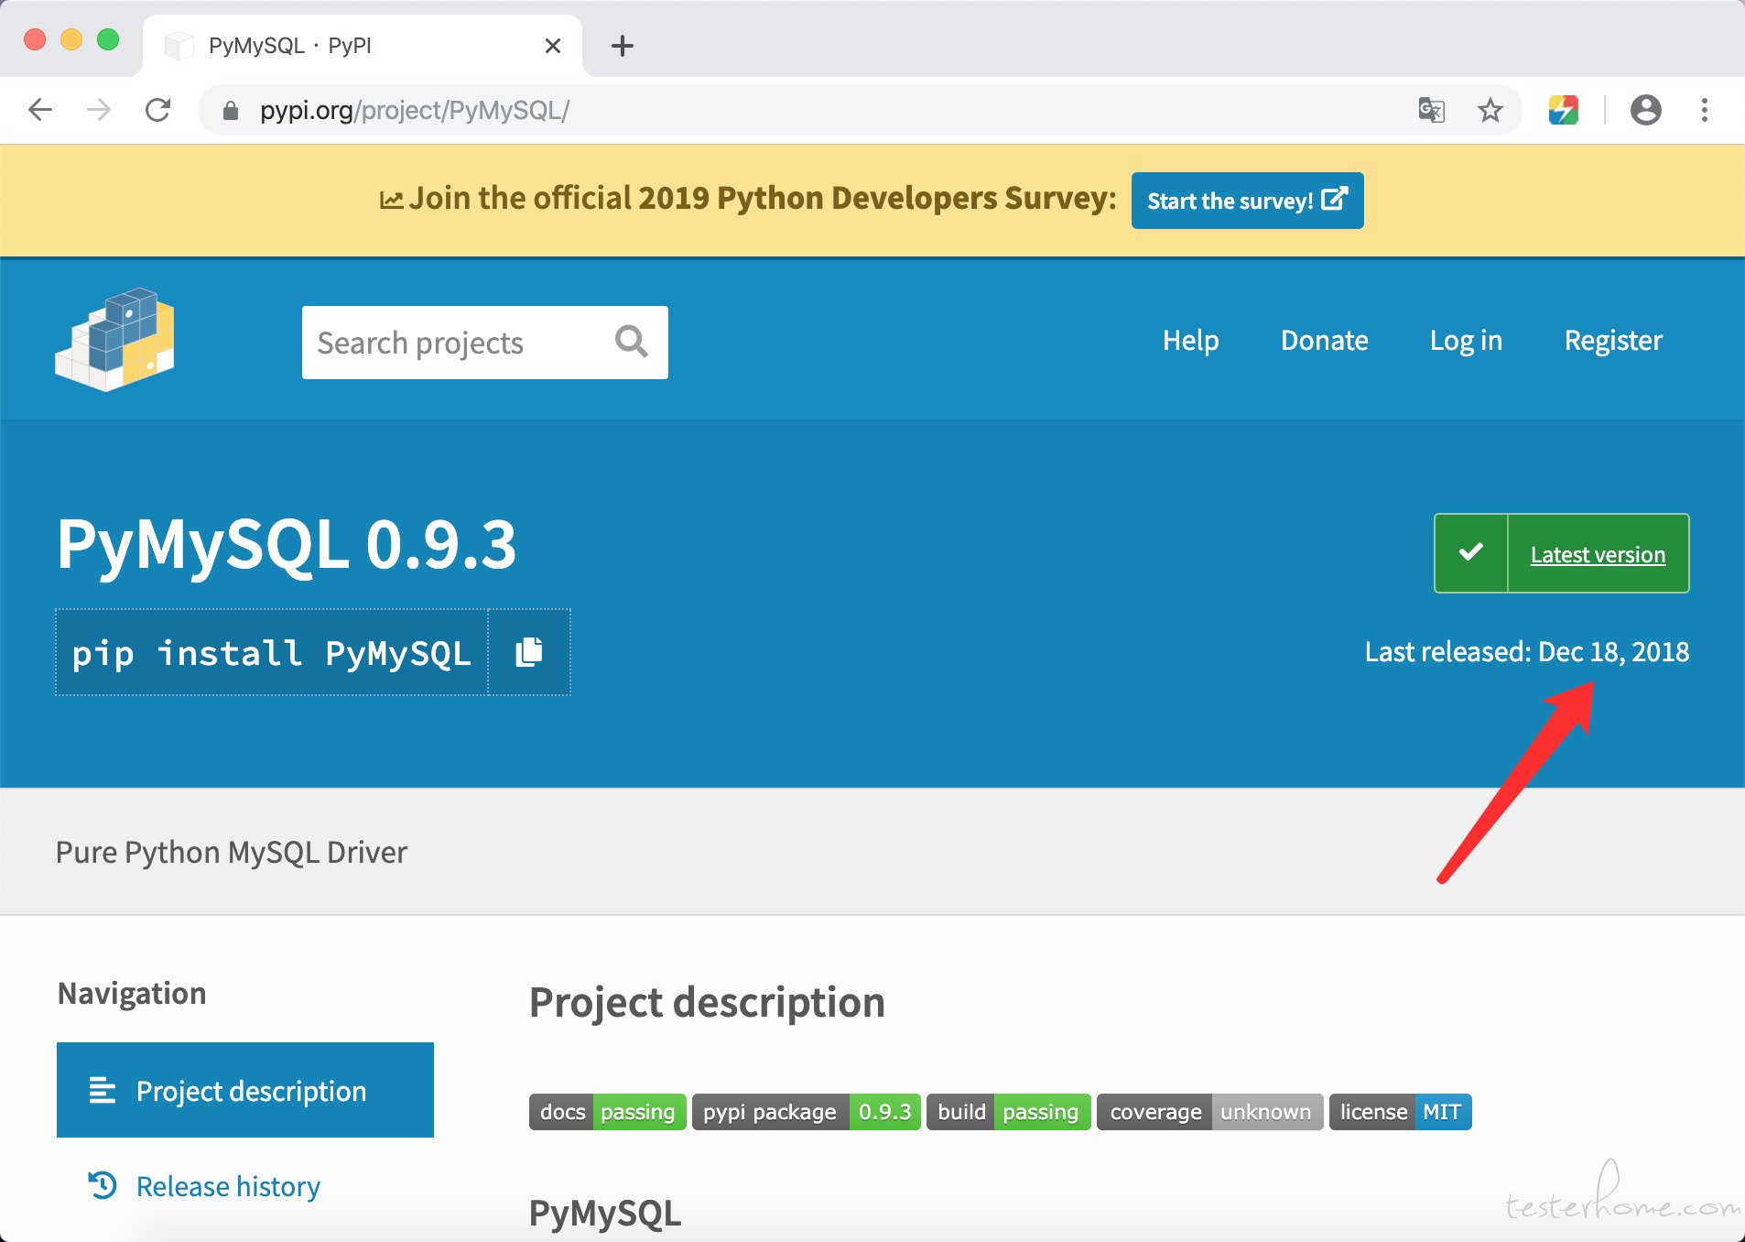Viewport: 1745px width, 1242px height.
Task: Click the padlock site info icon
Action: tap(231, 111)
